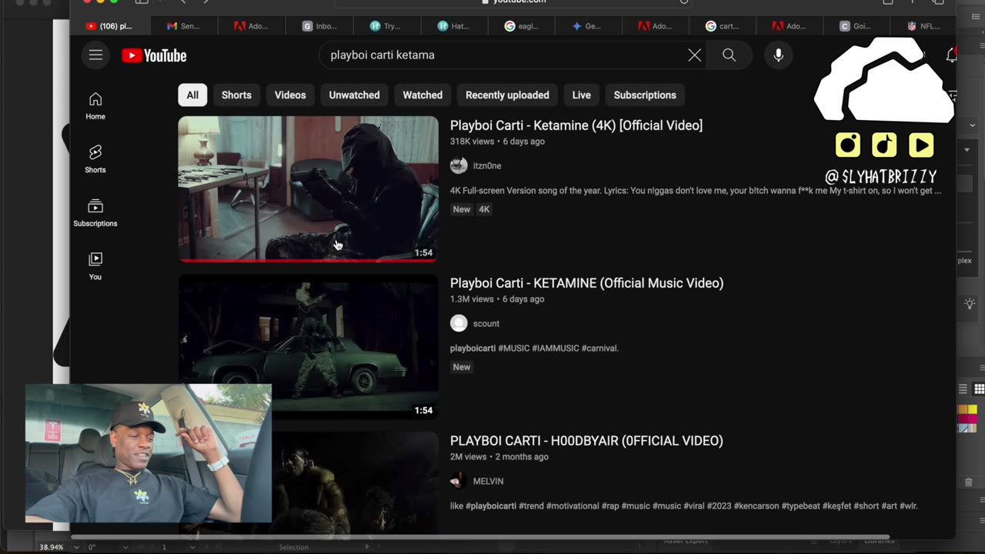Open the itzn0ne channel avatar
985x554 pixels.
tap(459, 165)
